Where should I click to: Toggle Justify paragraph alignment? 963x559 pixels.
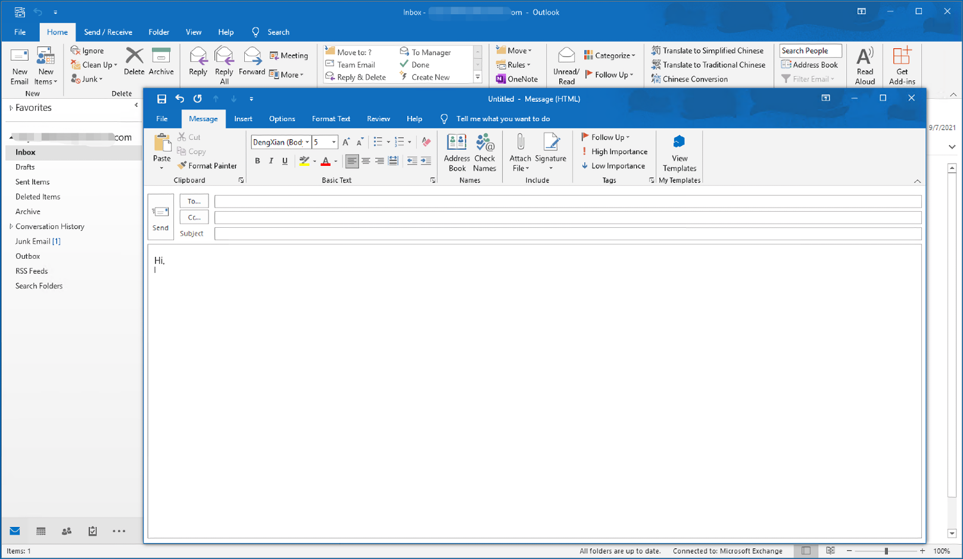(393, 161)
